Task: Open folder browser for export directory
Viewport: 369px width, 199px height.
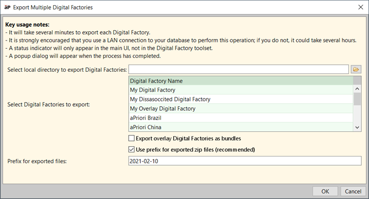Action: [356, 69]
